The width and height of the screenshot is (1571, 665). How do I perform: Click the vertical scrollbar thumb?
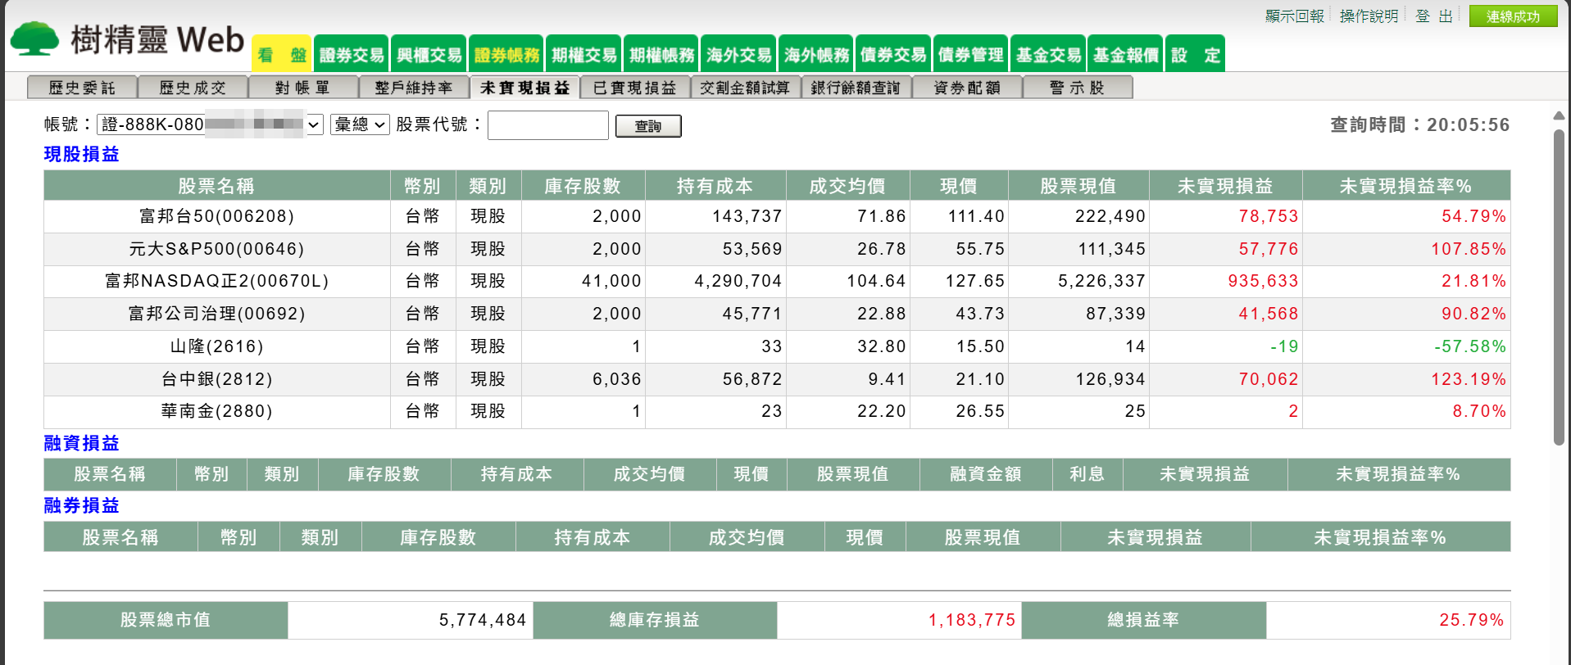(x=1559, y=287)
